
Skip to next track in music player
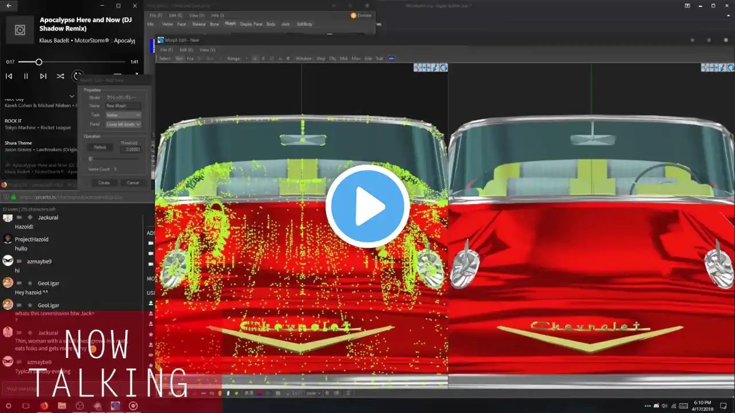(43, 76)
